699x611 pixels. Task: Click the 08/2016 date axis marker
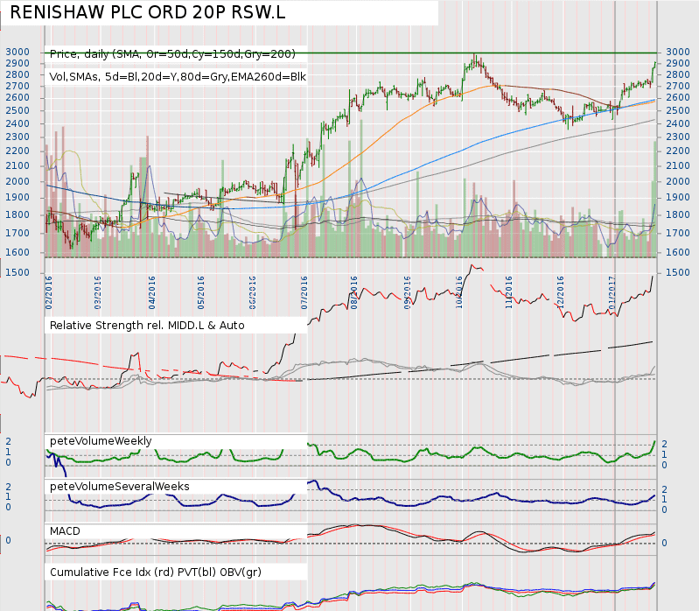354,292
